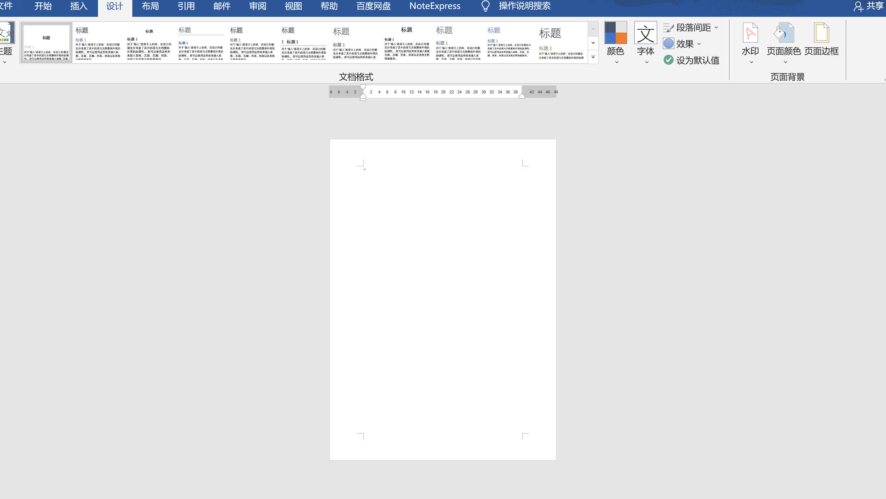Expand the Colors (颜色) dropdown arrow

point(616,62)
